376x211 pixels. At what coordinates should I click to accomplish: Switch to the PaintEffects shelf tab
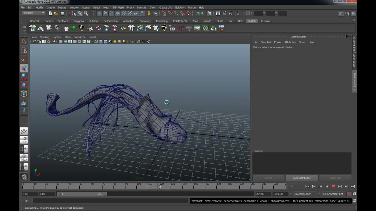coord(180,21)
